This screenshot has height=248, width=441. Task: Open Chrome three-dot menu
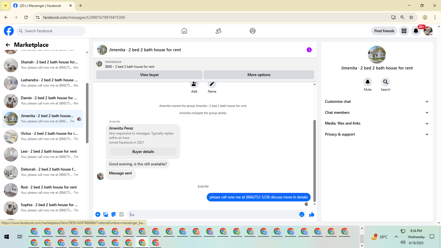click(x=435, y=17)
